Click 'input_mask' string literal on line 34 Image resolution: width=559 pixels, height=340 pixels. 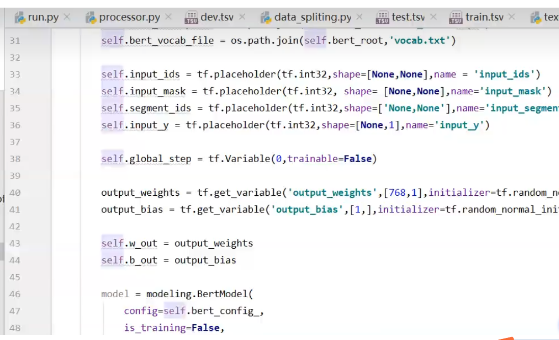(x=513, y=91)
